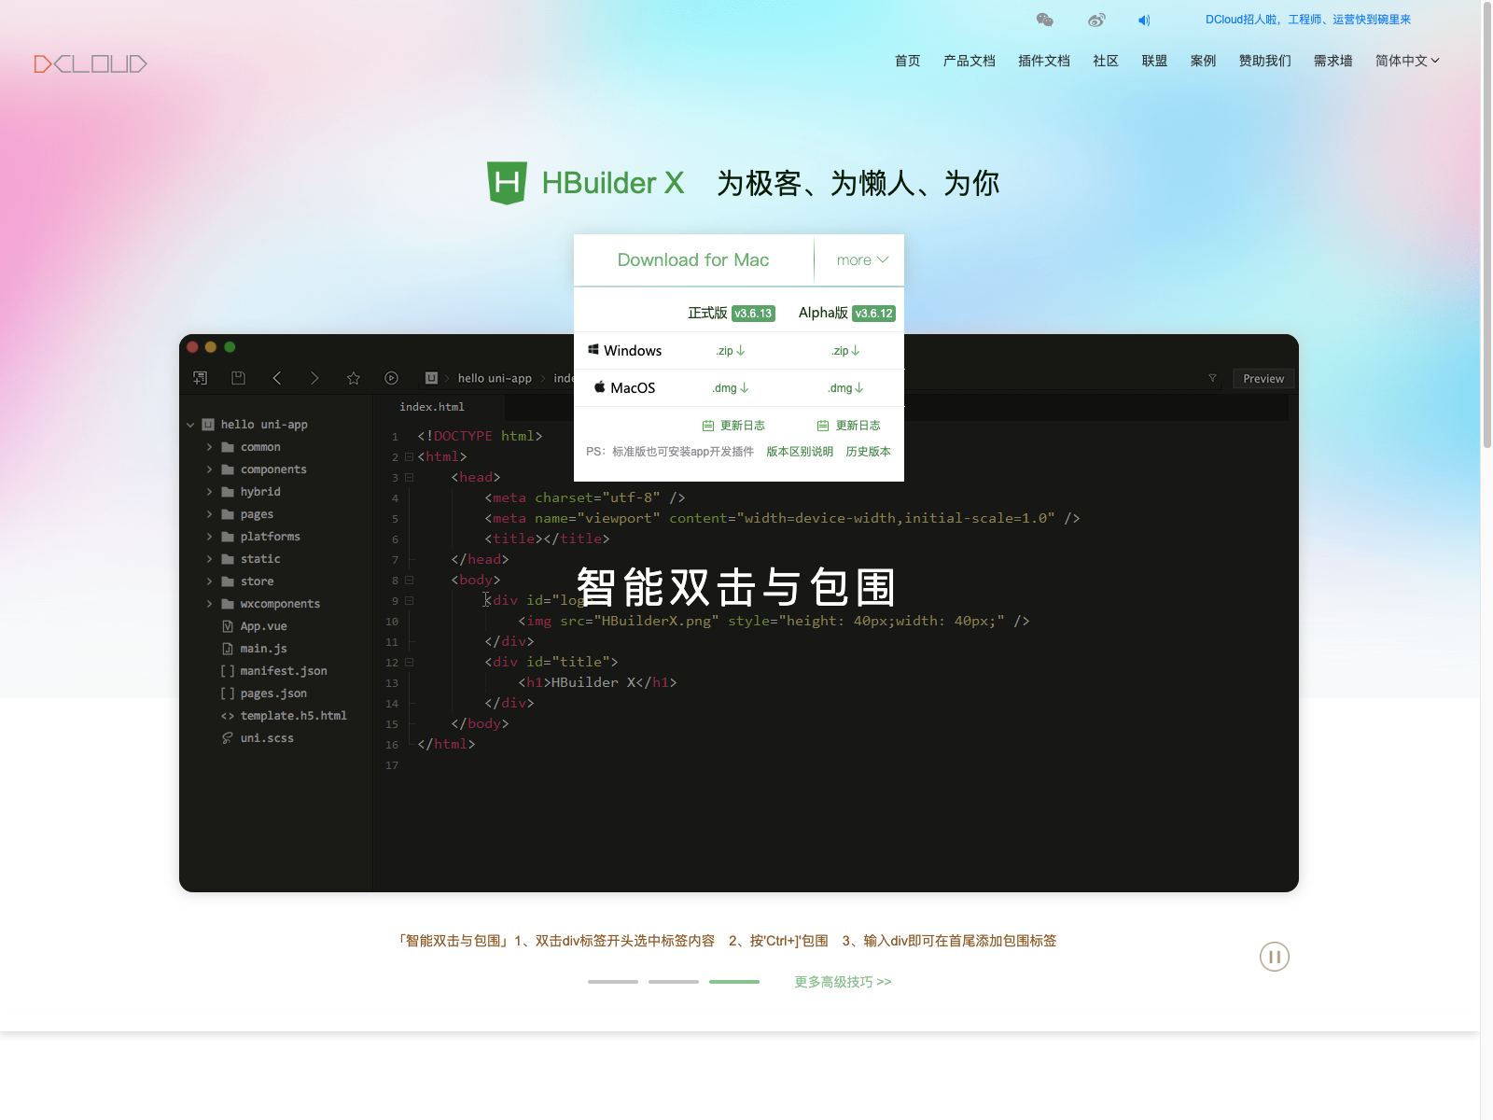Screen dimensions: 1493x1120
Task: Click the speaker announcement icon
Action: [x=1144, y=21]
